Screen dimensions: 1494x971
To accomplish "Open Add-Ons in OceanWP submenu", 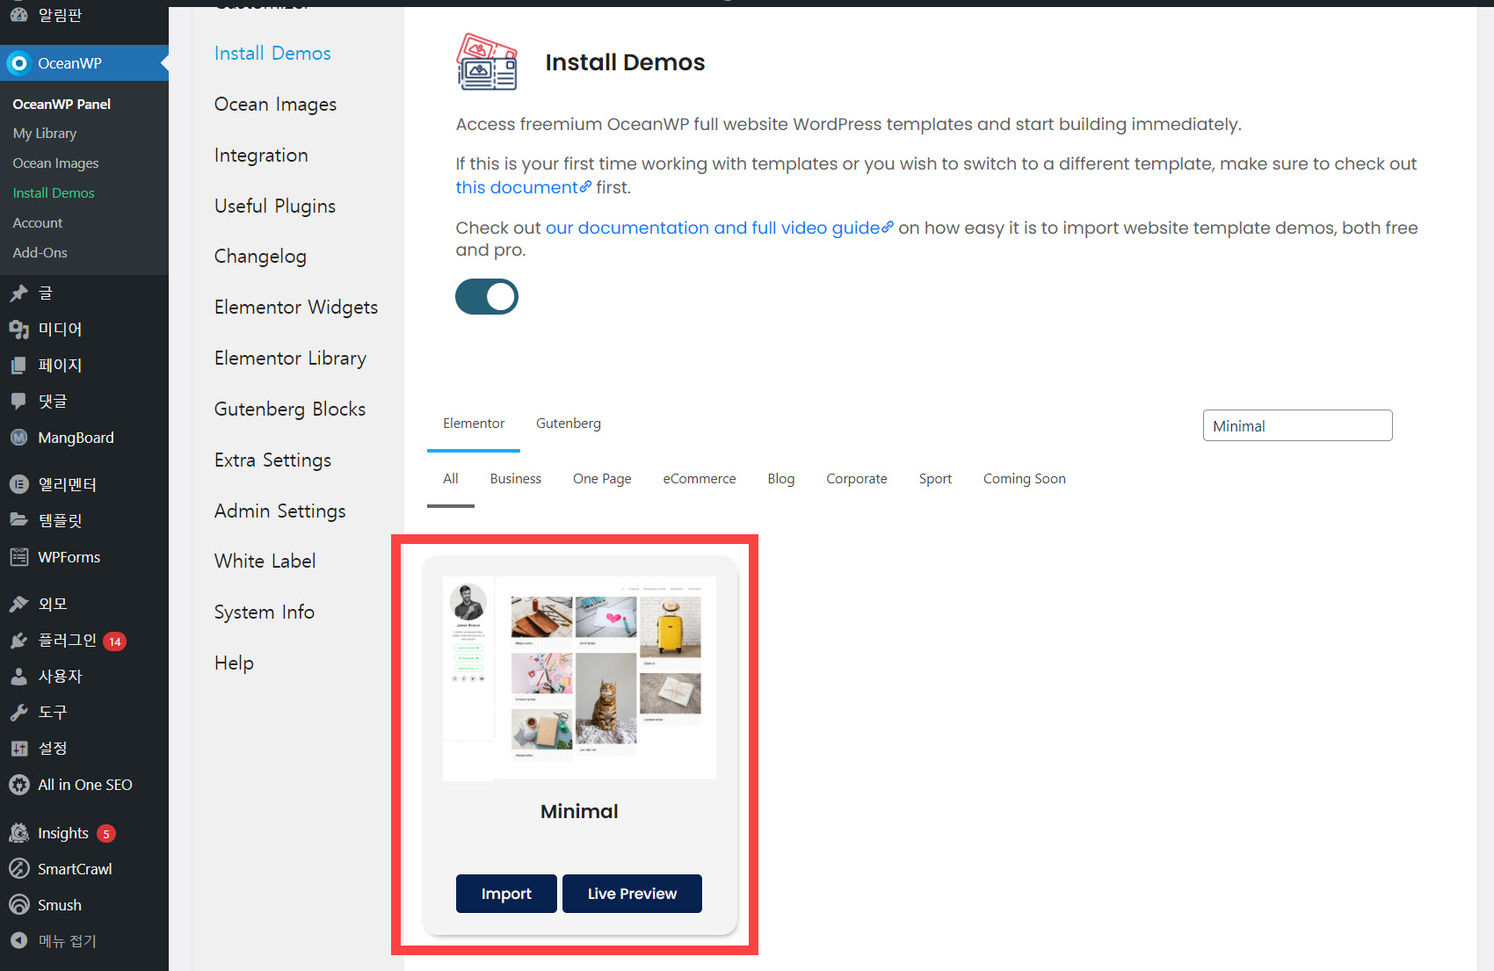I will pos(40,253).
